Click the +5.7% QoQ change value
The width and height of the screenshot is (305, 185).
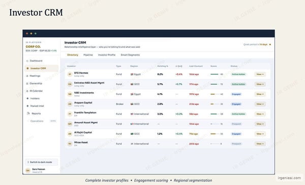tap(179, 84)
